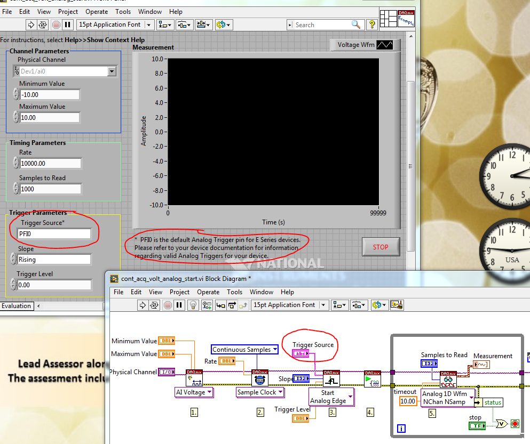Click DAQmx Start Task VI node

click(x=373, y=379)
